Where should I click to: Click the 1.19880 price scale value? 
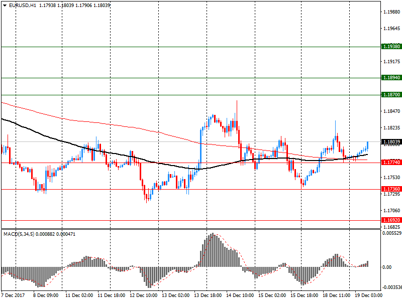pyautogui.click(x=391, y=12)
